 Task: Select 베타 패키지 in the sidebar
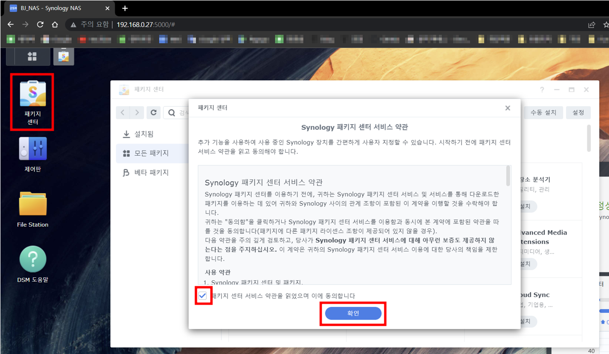click(152, 173)
